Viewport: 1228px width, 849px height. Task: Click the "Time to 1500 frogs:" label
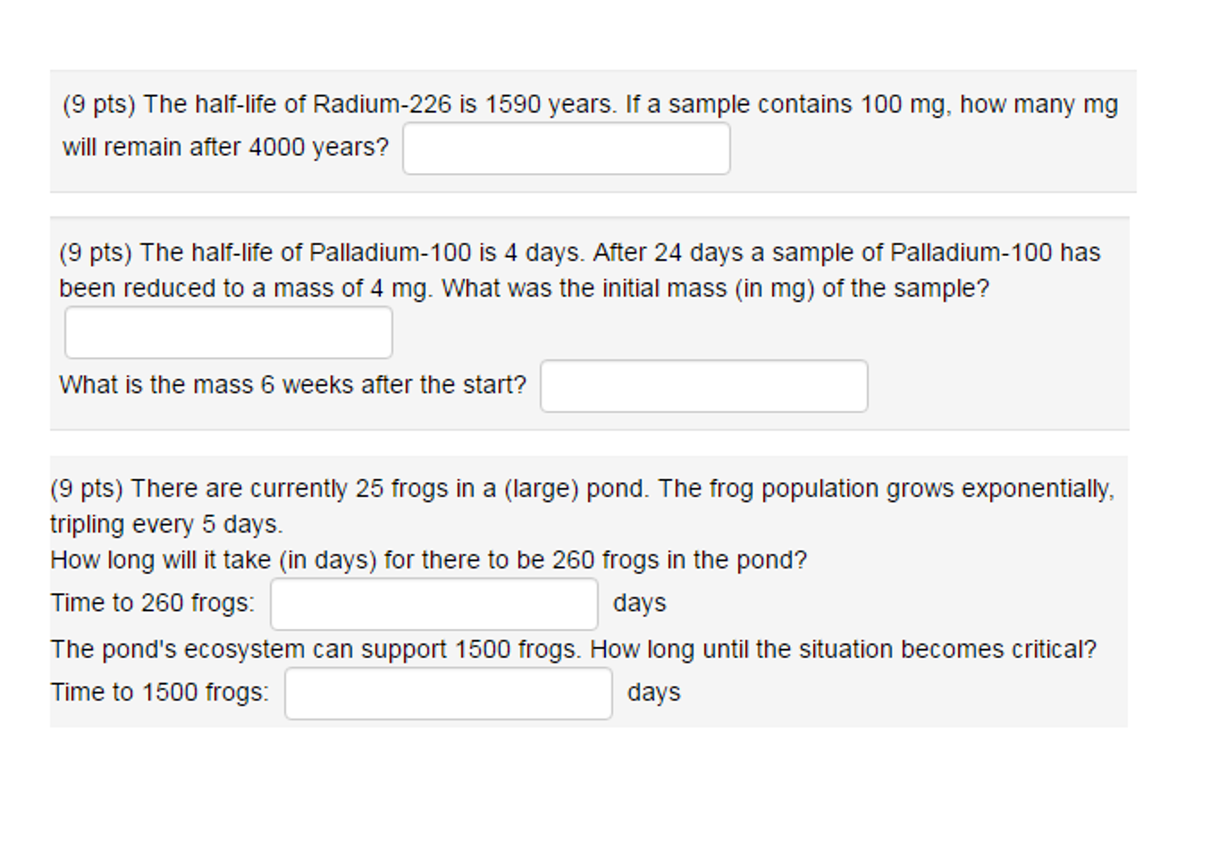pyautogui.click(x=160, y=692)
